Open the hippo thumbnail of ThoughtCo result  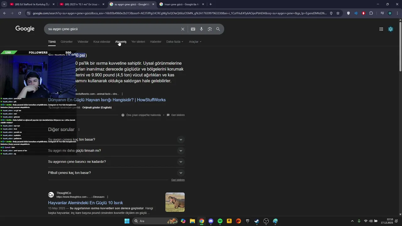(175, 202)
